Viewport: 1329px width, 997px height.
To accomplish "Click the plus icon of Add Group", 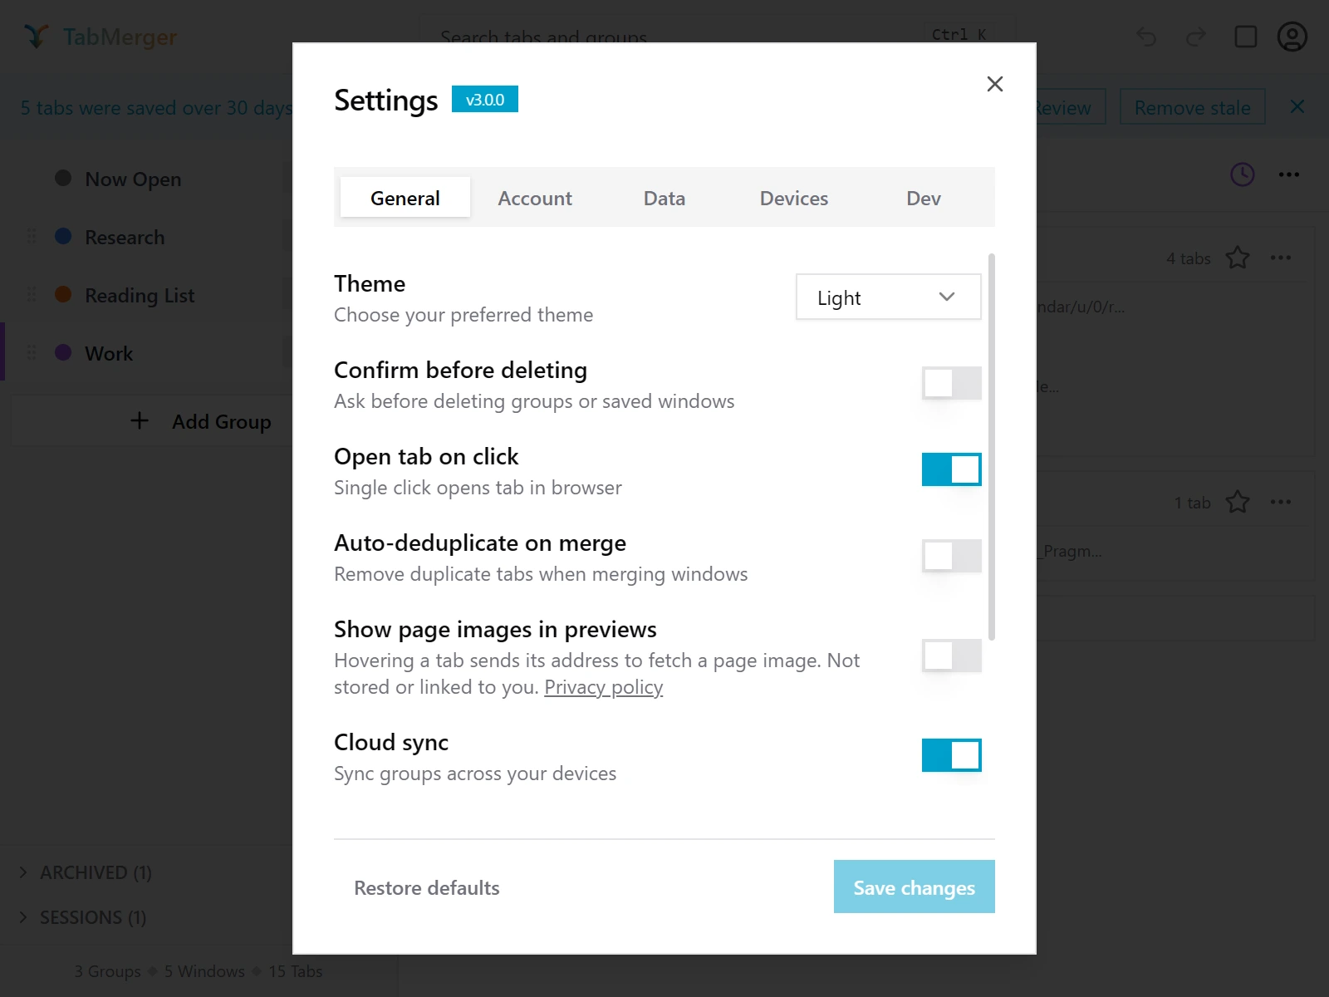I will pyautogui.click(x=140, y=420).
